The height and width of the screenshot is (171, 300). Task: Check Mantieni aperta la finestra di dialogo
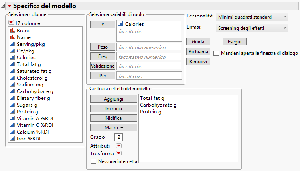pos(216,53)
